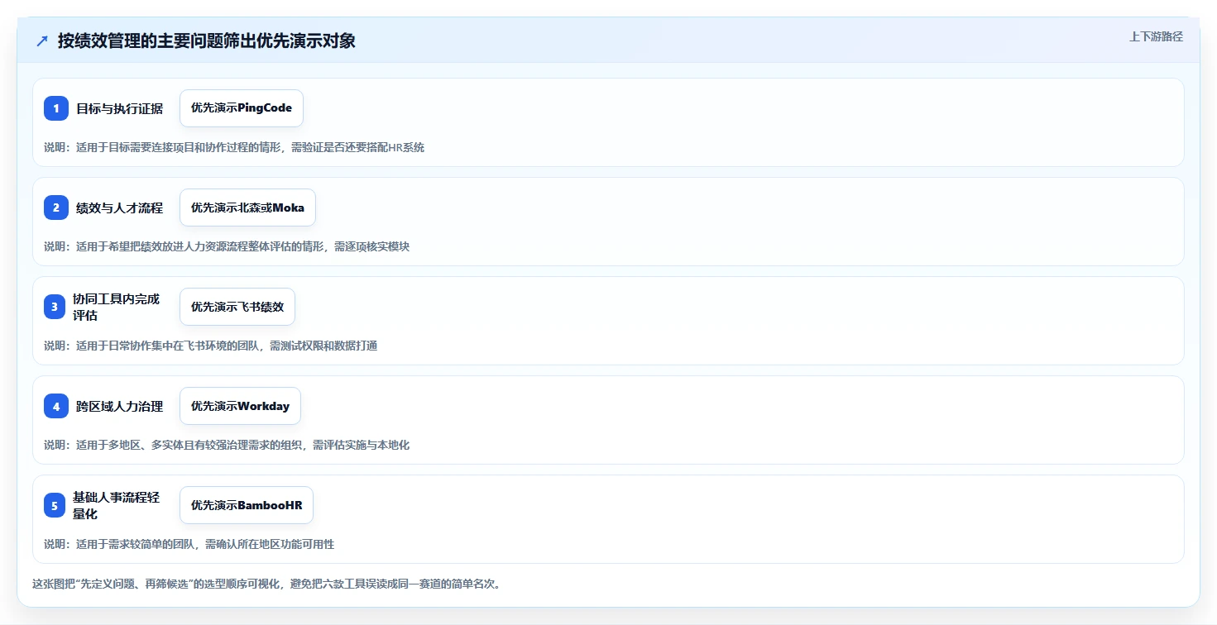
Task: Click number badge 2 for 绩效与人才流程
Action: (x=56, y=208)
